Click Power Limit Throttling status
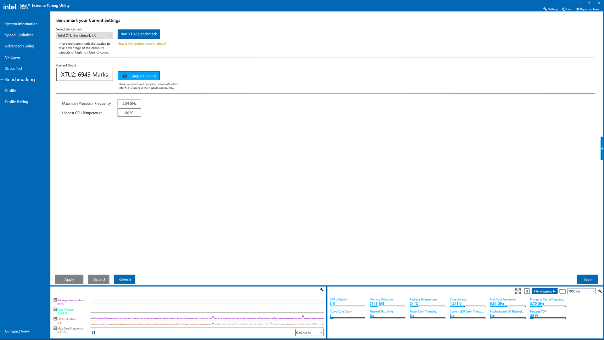The width and height of the screenshot is (604, 340). pyautogui.click(x=412, y=315)
